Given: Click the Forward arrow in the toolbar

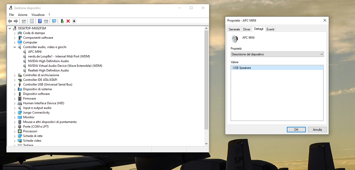Looking at the screenshot, I should [16, 21].
